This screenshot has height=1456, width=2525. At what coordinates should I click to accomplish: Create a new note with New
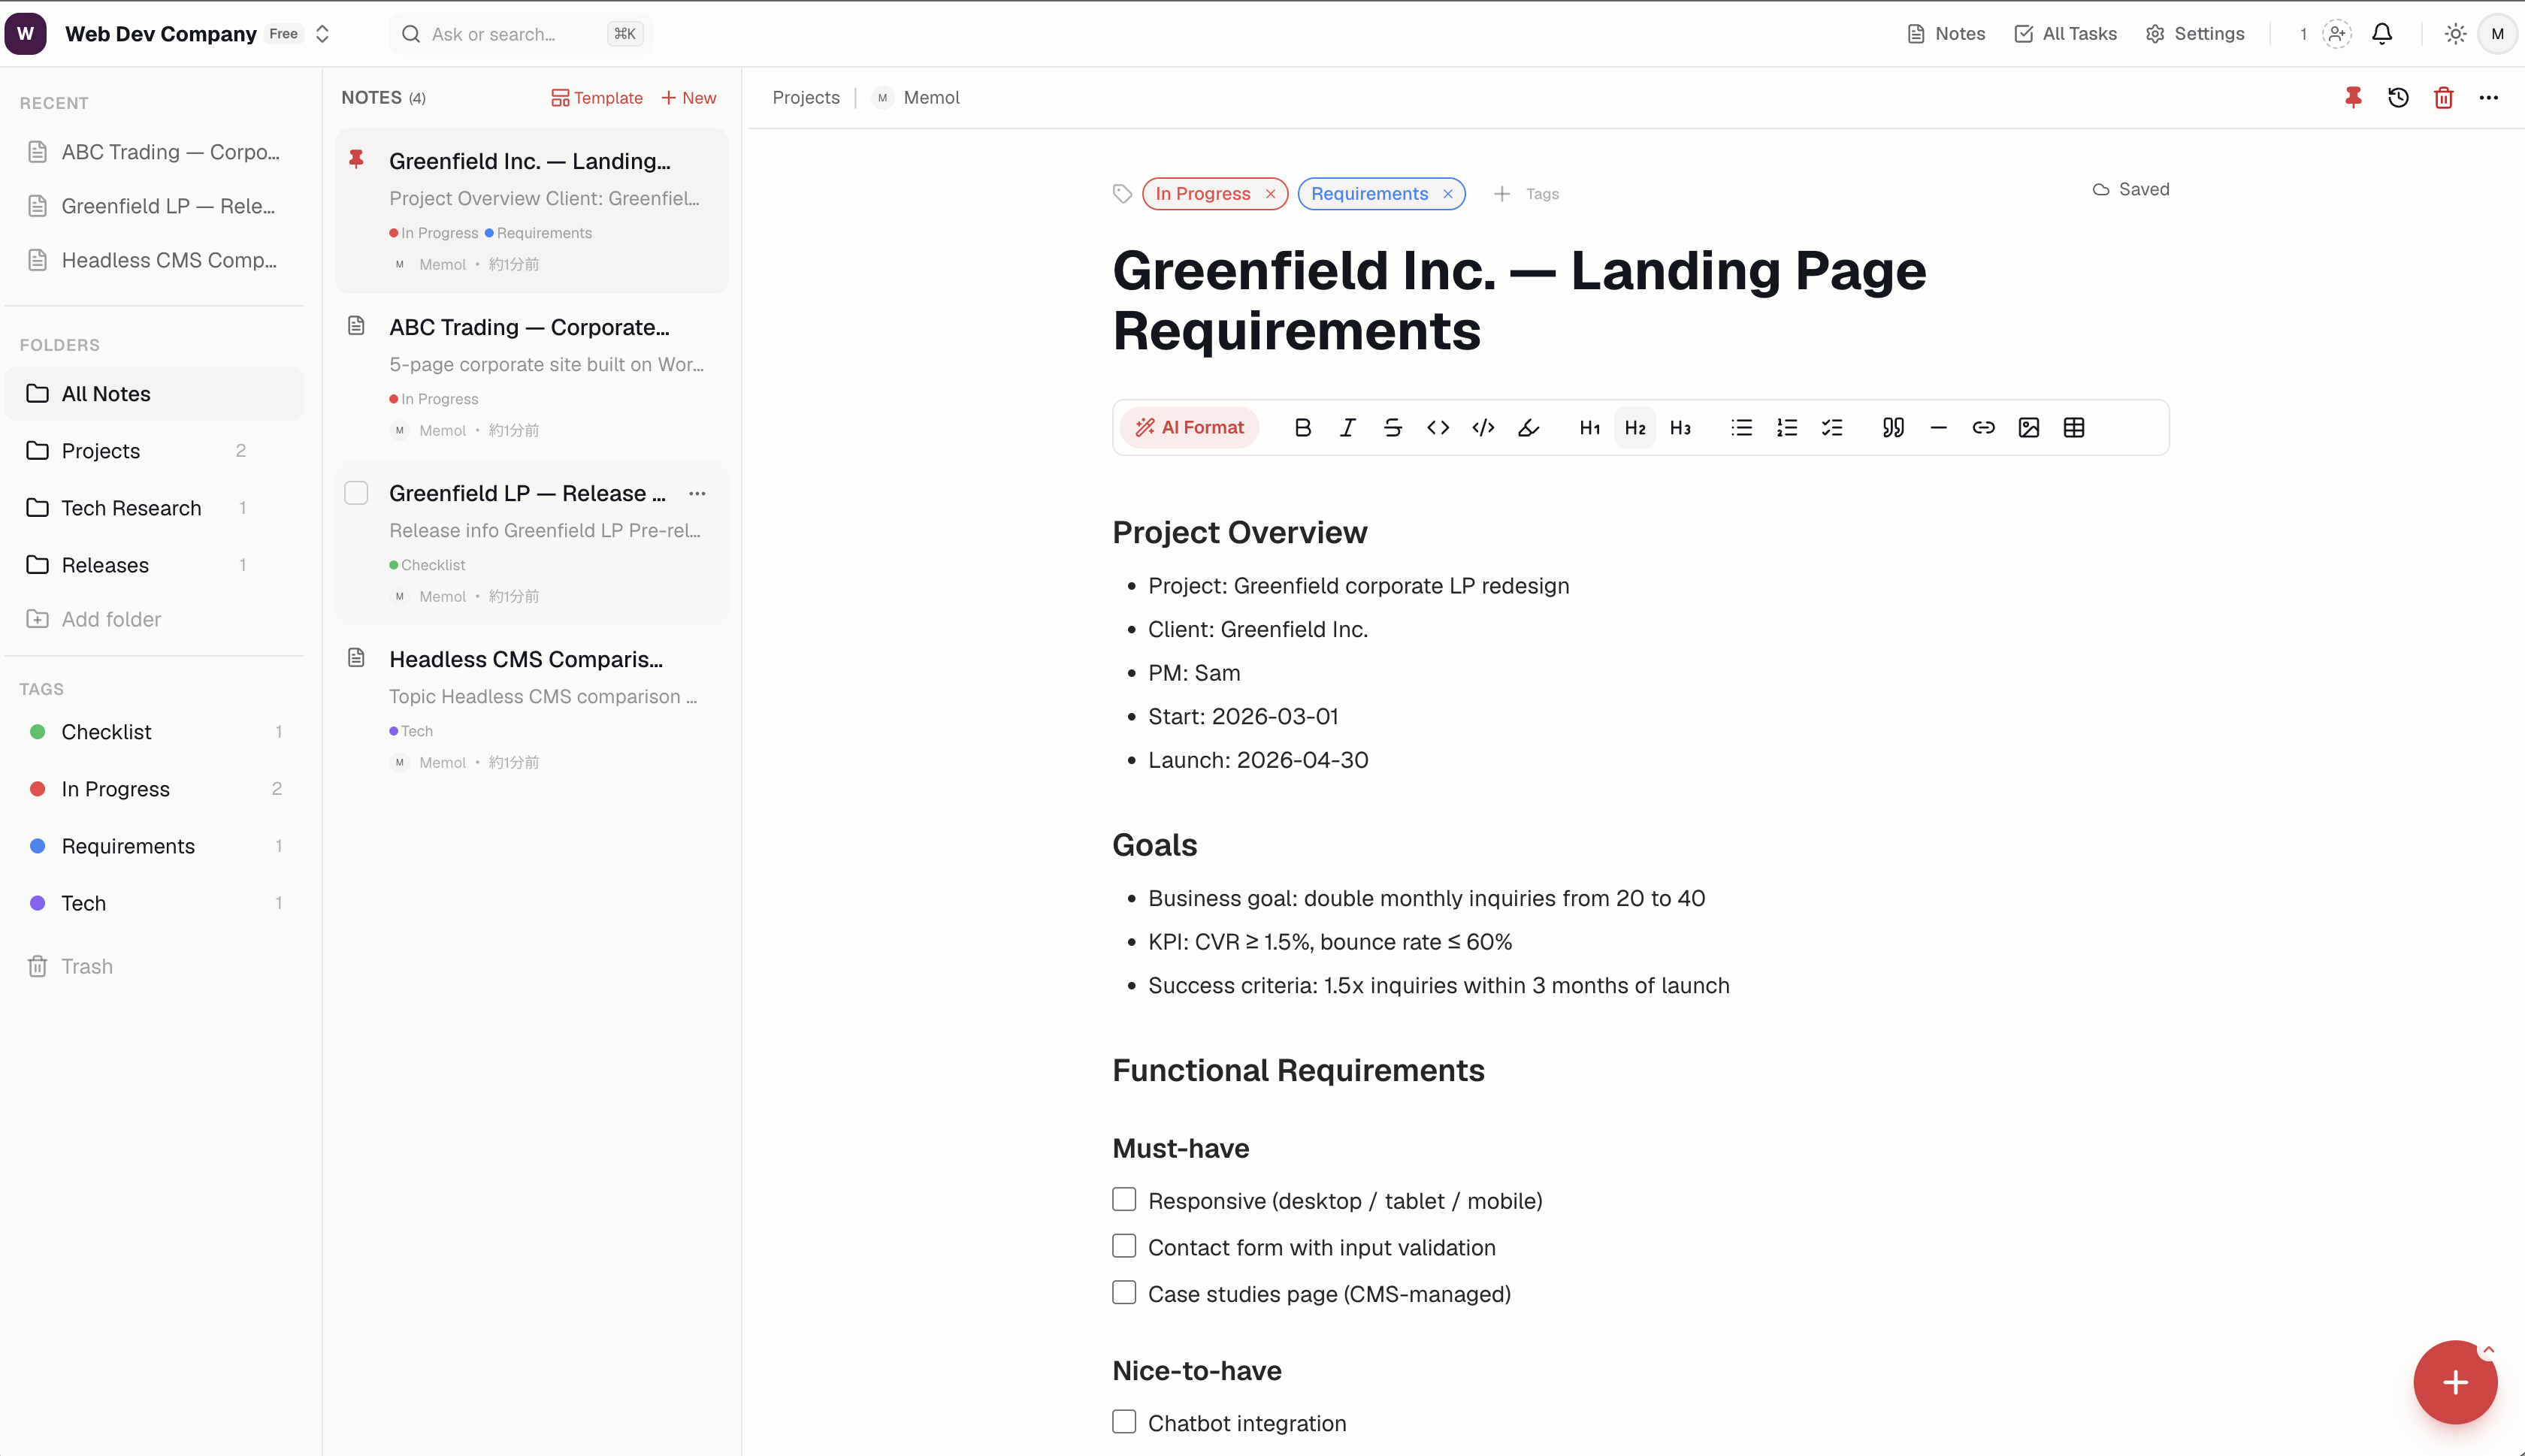point(689,98)
